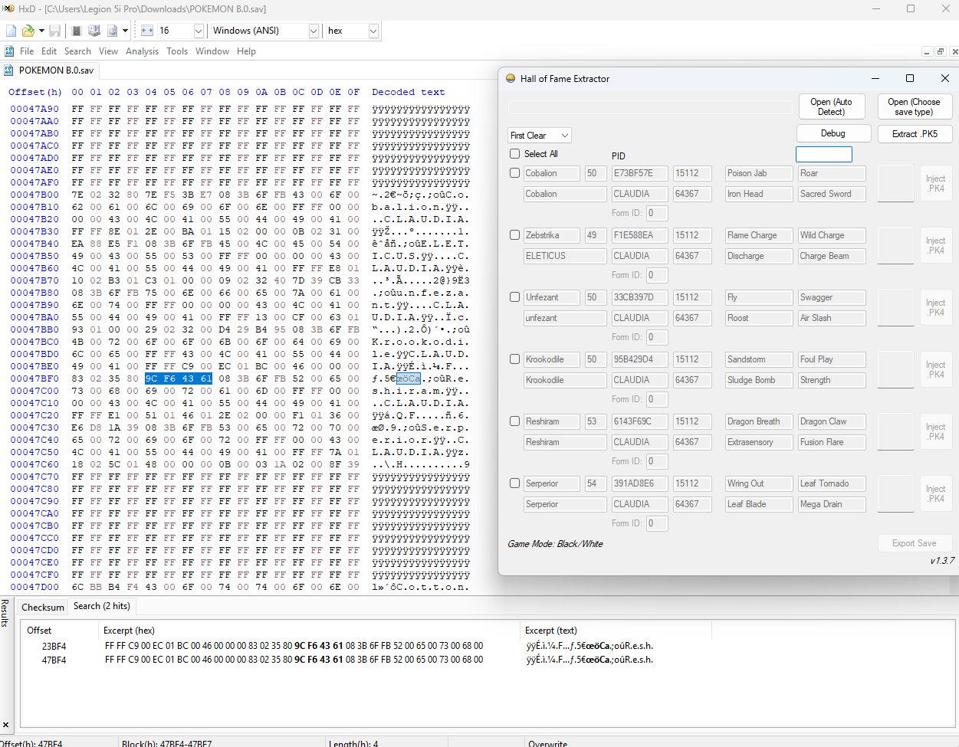The width and height of the screenshot is (959, 747).
Task: Close the results panel with the X icon
Action: (x=6, y=724)
